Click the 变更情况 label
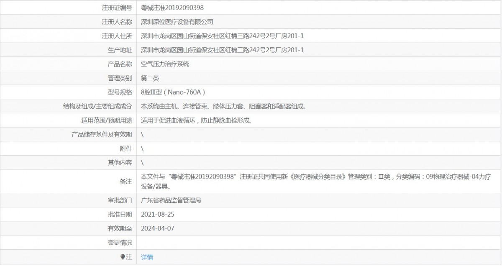Viewport: 502px width, 266px height. (120, 243)
